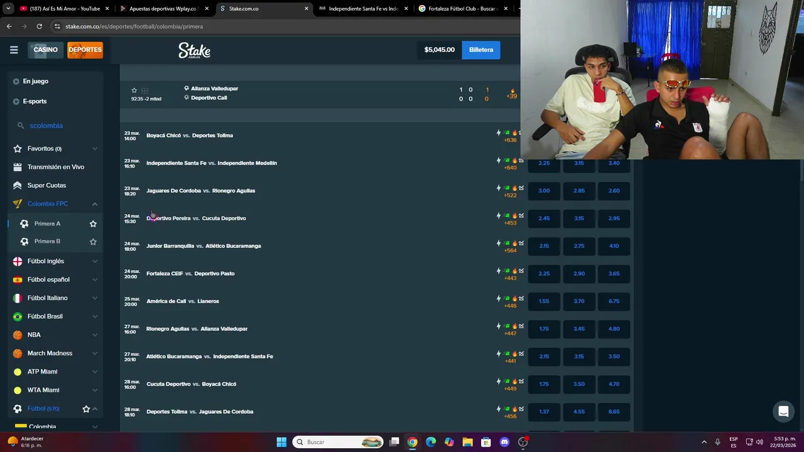The width and height of the screenshot is (804, 452).
Task: Select 2.45 odds for Deportivo Pereira
Action: coord(544,218)
